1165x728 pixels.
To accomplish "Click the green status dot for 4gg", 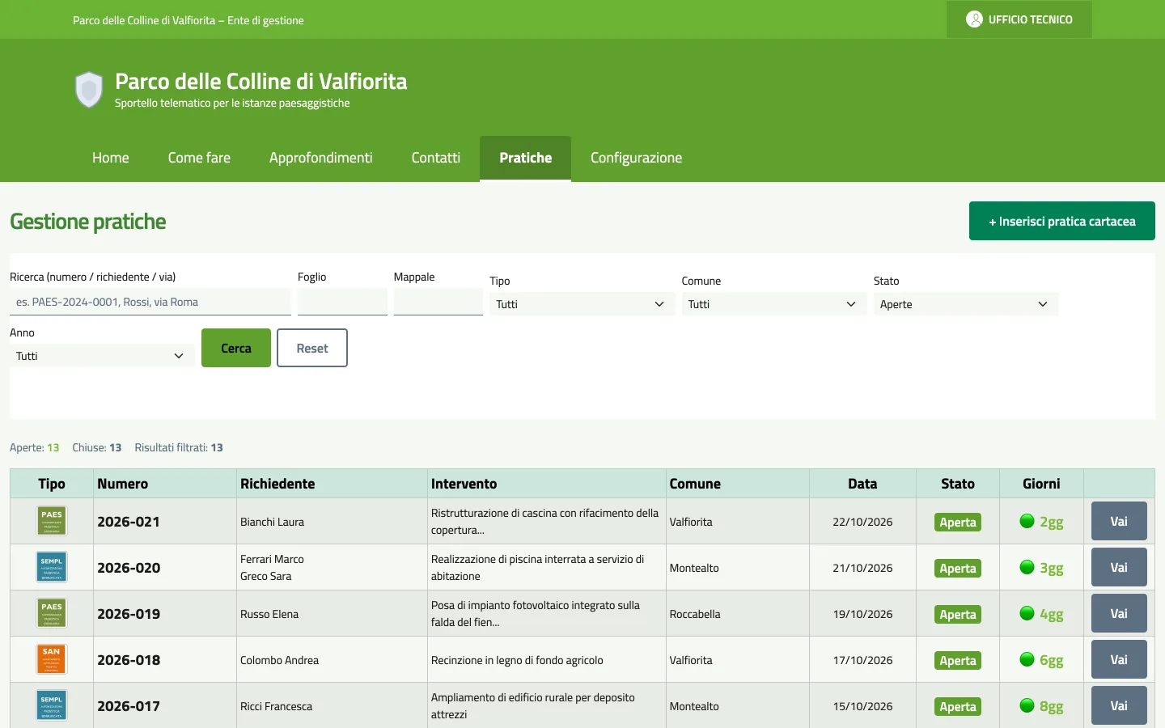I will tap(1027, 613).
